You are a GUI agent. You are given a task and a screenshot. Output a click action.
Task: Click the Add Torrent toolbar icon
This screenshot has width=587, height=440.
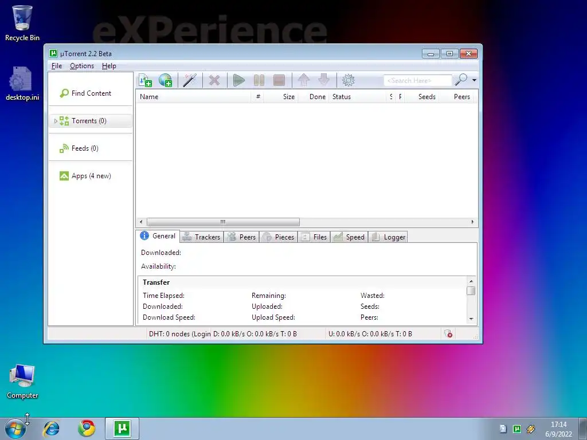click(145, 80)
